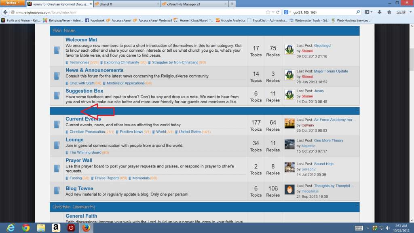Click the Firefox home button

pyautogui.click(x=389, y=12)
